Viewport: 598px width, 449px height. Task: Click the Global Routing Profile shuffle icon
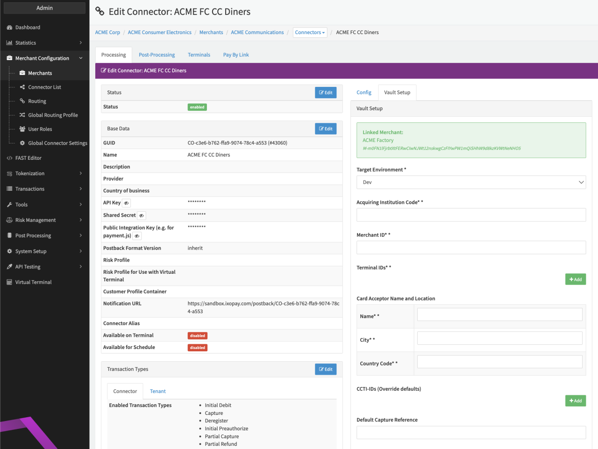click(x=22, y=115)
